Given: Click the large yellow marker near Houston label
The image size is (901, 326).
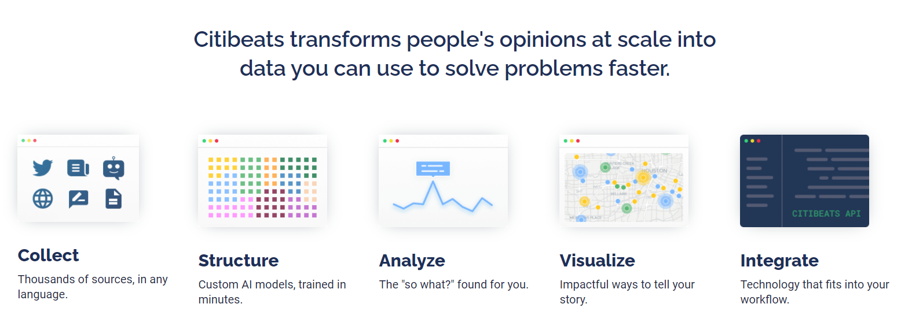Looking at the screenshot, I should click(x=643, y=177).
